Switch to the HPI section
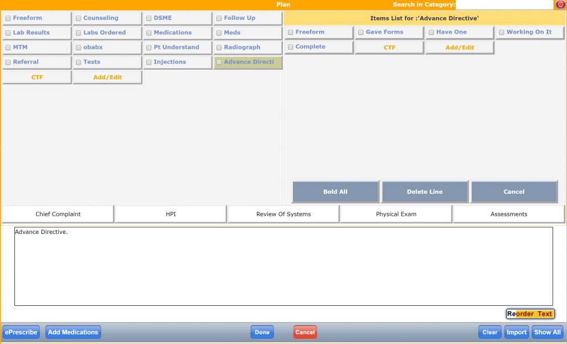The width and height of the screenshot is (567, 344). pos(171,214)
